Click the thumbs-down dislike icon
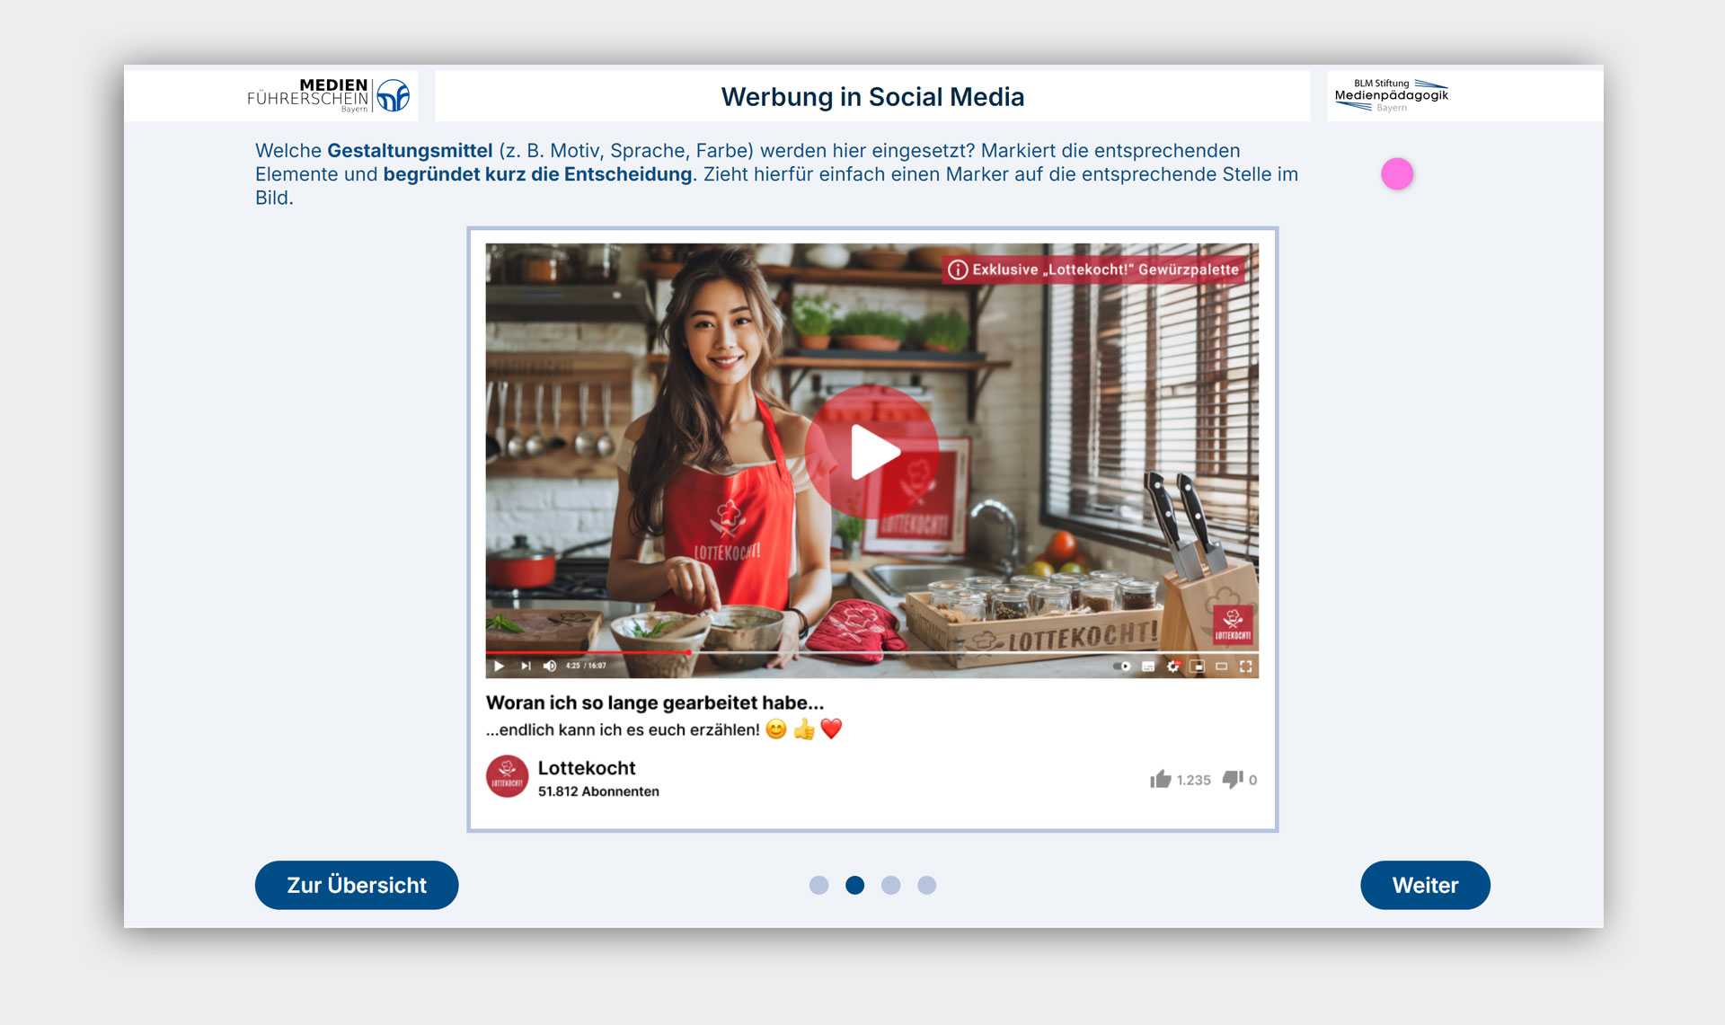 [x=1233, y=779]
